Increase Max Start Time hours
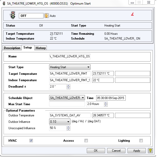The width and height of the screenshot is (157, 157). pyautogui.click(x=106, y=103)
